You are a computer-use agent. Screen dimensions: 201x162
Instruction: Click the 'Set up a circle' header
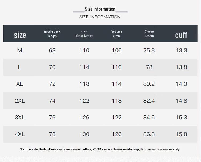(117, 34)
